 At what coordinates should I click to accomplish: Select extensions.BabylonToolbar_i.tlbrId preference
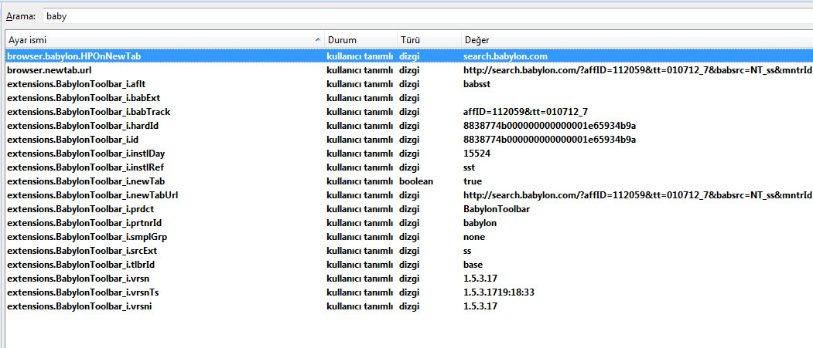pyautogui.click(x=408, y=265)
